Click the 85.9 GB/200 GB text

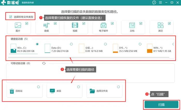tap(26, 51)
